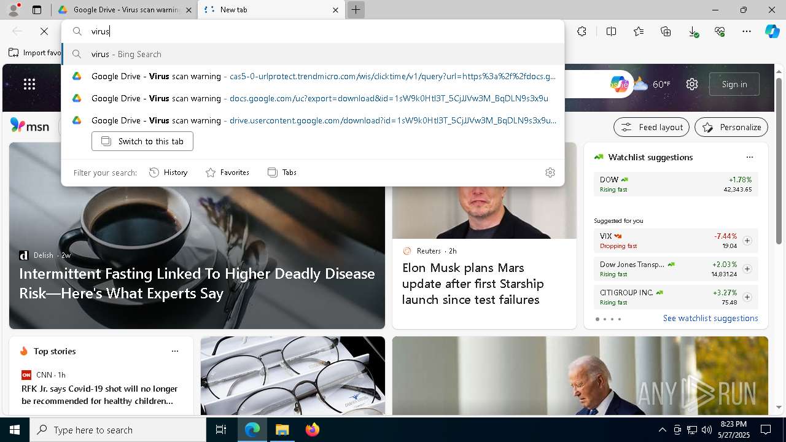Click the Personalize button

731,127
